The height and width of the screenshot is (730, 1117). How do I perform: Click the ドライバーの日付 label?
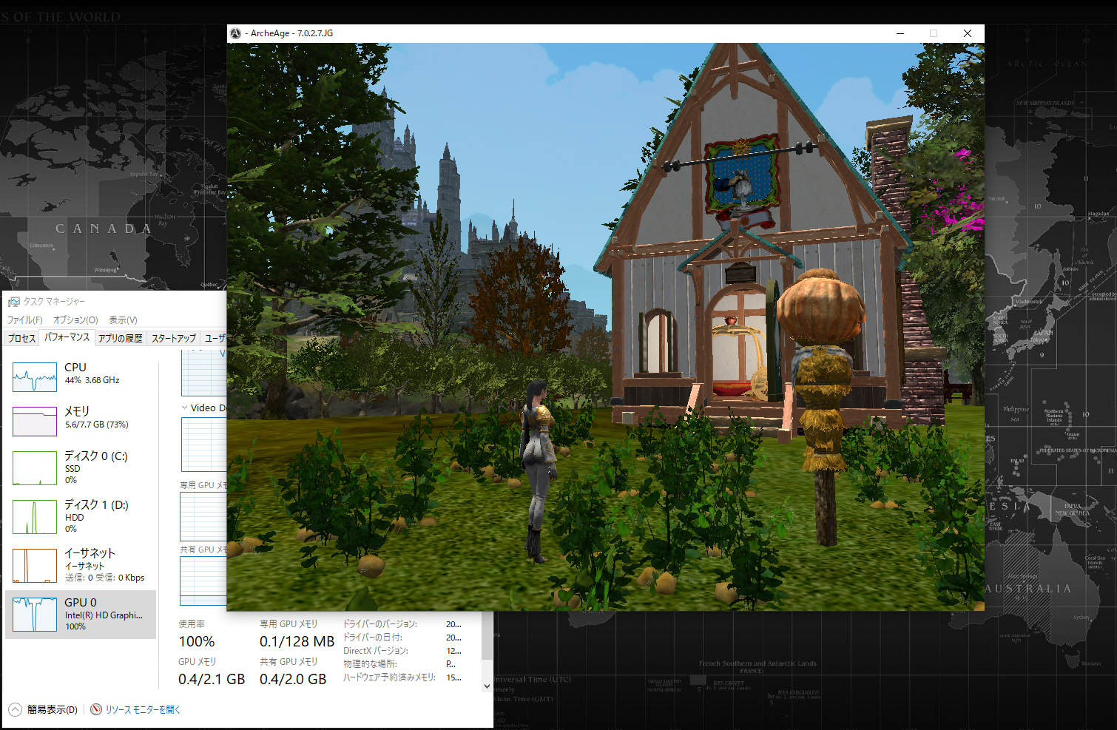(x=373, y=638)
